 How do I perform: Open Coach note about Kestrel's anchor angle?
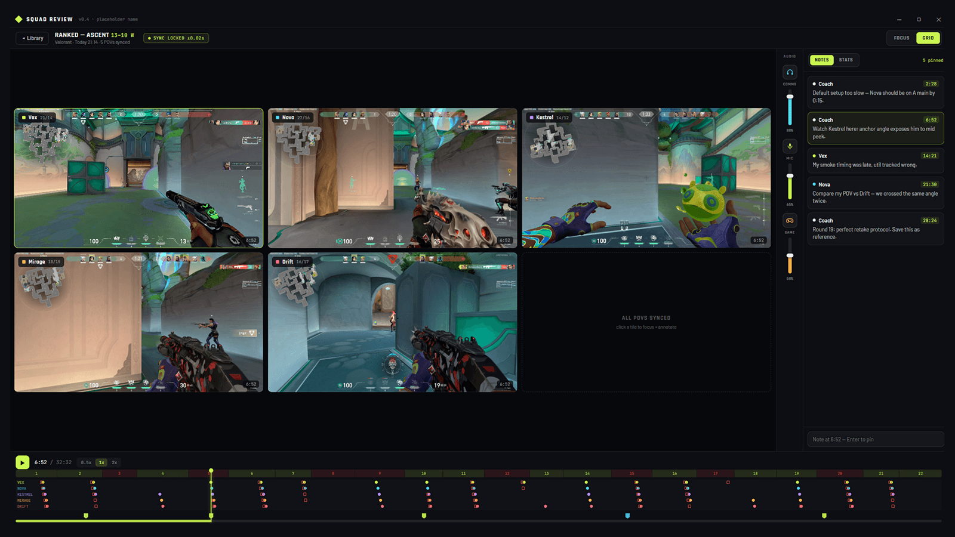click(x=876, y=128)
